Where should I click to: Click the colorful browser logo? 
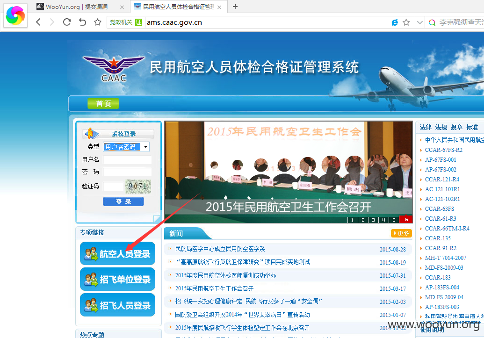[x=15, y=15]
